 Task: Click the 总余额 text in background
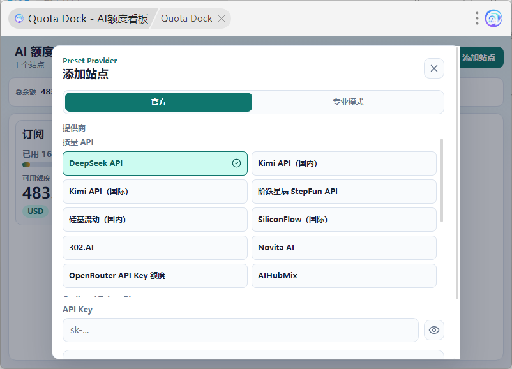pyautogui.click(x=26, y=92)
